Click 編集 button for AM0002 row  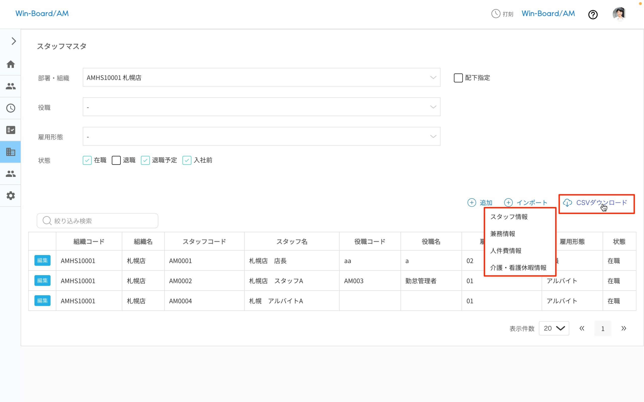(42, 281)
